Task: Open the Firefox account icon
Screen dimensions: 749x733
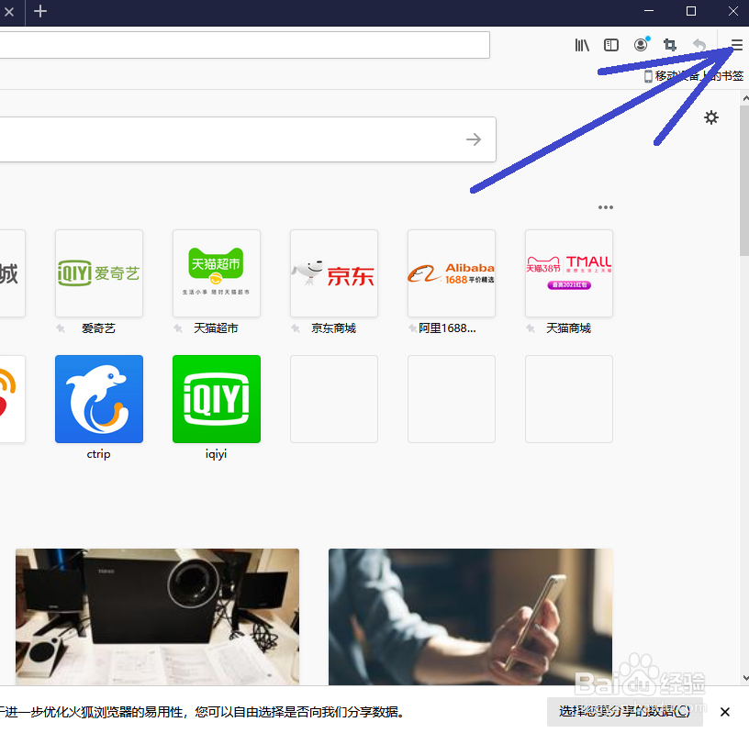Action: point(642,44)
